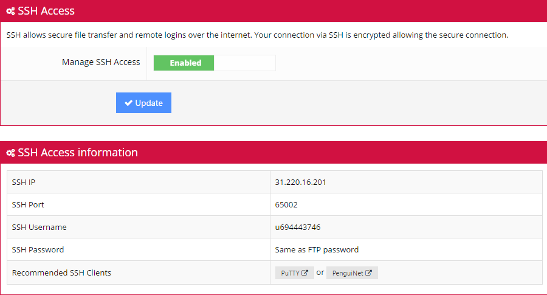547x295 pixels.
Task: Click gears icon beside SSH Access information
Action: pyautogui.click(x=10, y=153)
